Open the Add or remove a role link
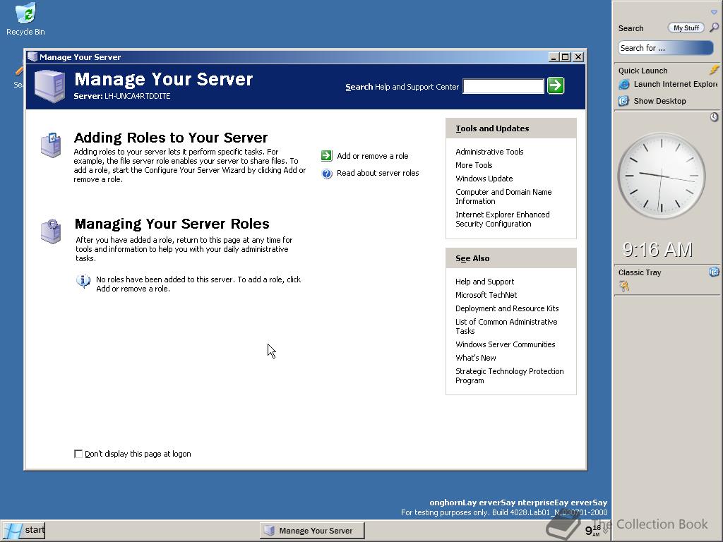Image resolution: width=723 pixels, height=542 pixels. [373, 156]
